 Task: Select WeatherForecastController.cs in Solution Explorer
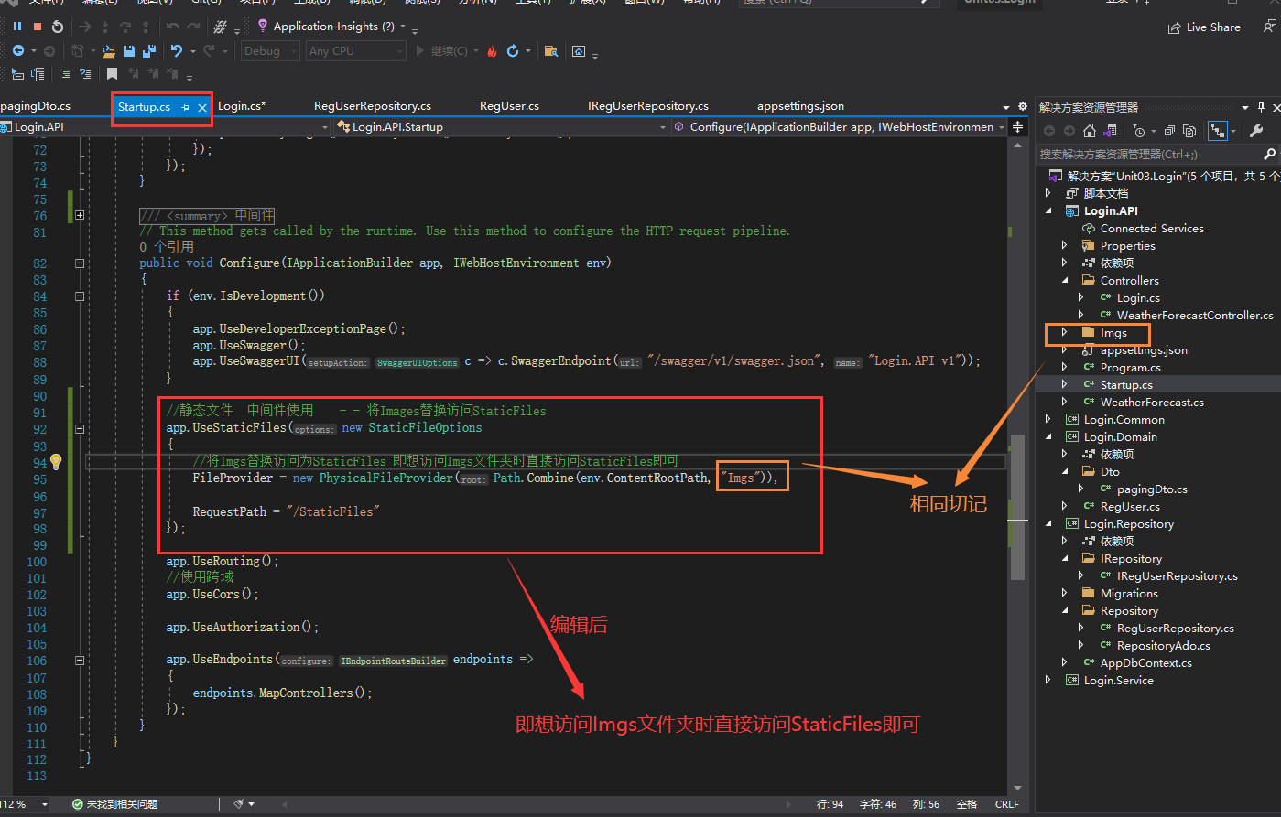pyautogui.click(x=1195, y=316)
